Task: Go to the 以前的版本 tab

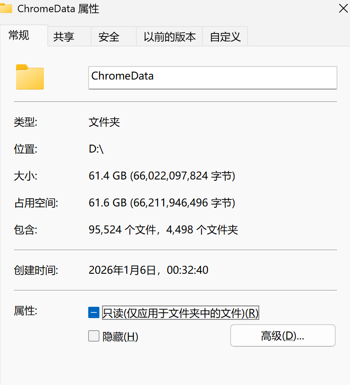Action: (170, 37)
